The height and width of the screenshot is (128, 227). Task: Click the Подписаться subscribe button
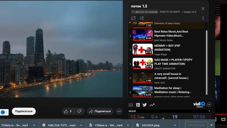pos(24,111)
